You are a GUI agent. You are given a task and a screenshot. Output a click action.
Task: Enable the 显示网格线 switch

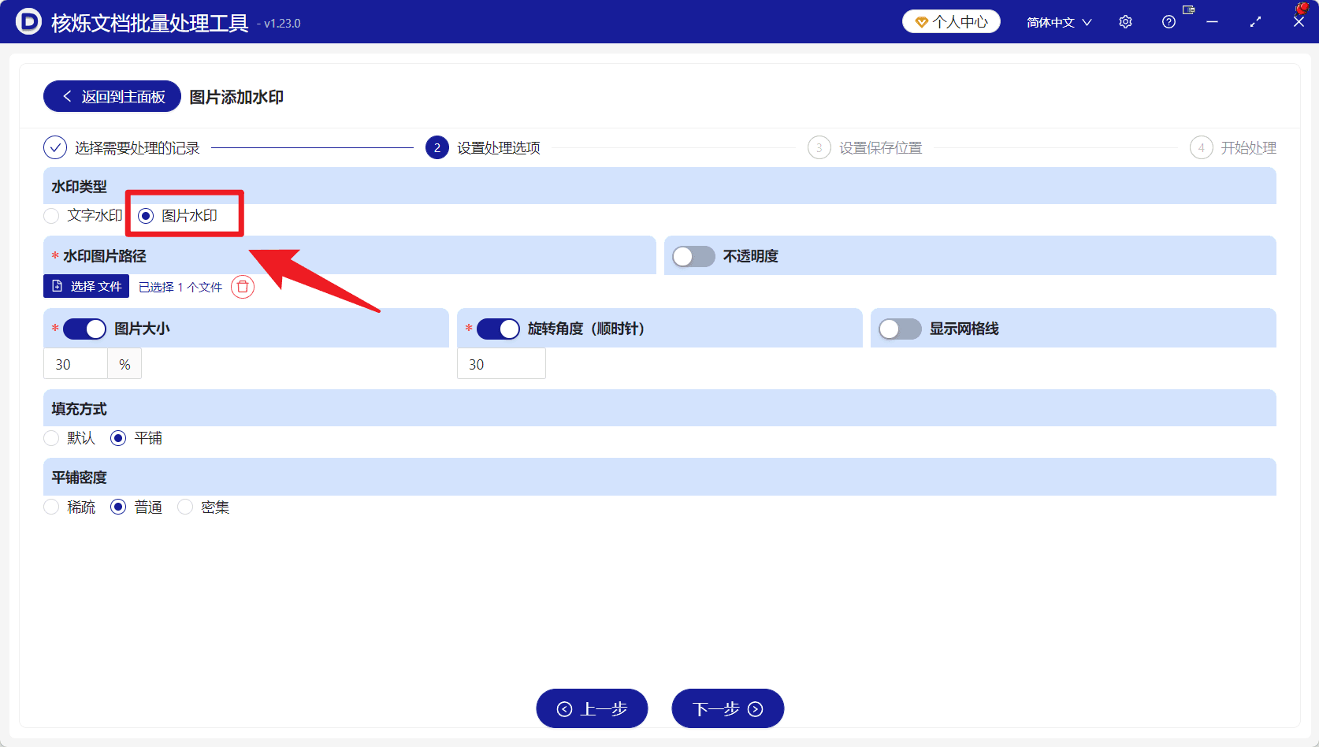pos(900,329)
